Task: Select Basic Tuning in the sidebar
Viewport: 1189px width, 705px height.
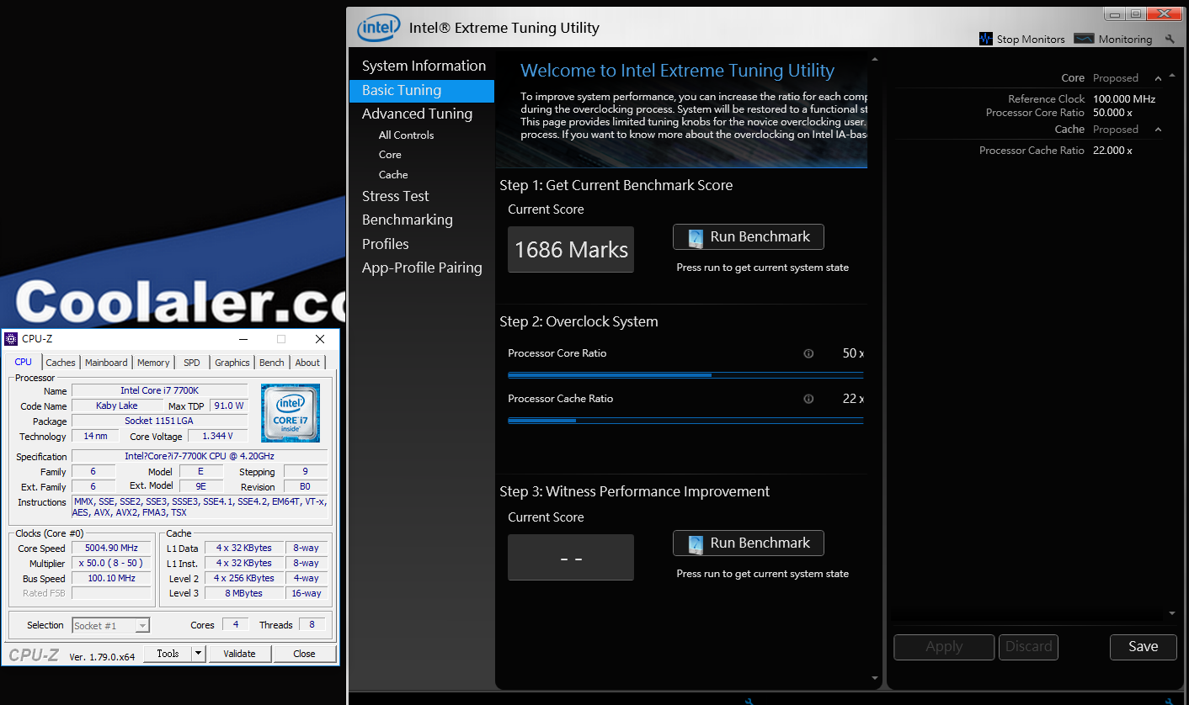Action: pyautogui.click(x=422, y=90)
